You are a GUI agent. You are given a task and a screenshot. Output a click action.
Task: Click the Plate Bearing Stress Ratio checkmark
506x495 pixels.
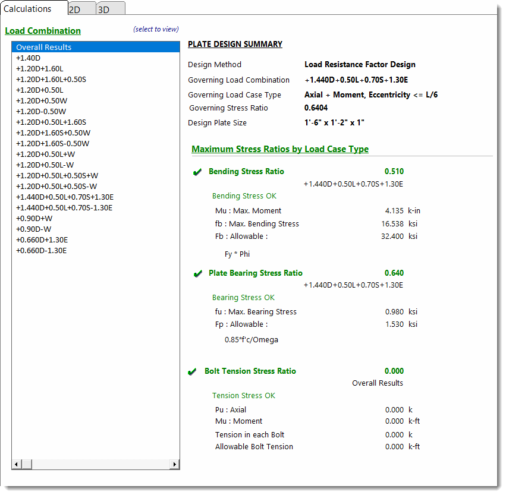pyautogui.click(x=197, y=274)
